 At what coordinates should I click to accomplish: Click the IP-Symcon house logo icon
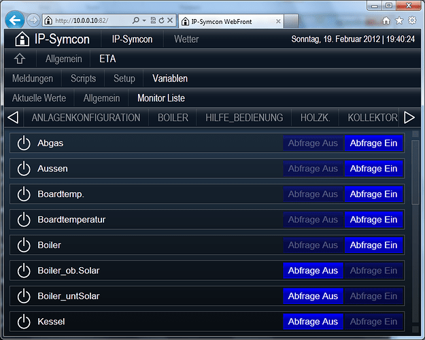22,39
